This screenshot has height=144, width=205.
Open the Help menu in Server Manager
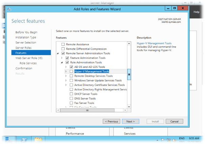click(196, 12)
